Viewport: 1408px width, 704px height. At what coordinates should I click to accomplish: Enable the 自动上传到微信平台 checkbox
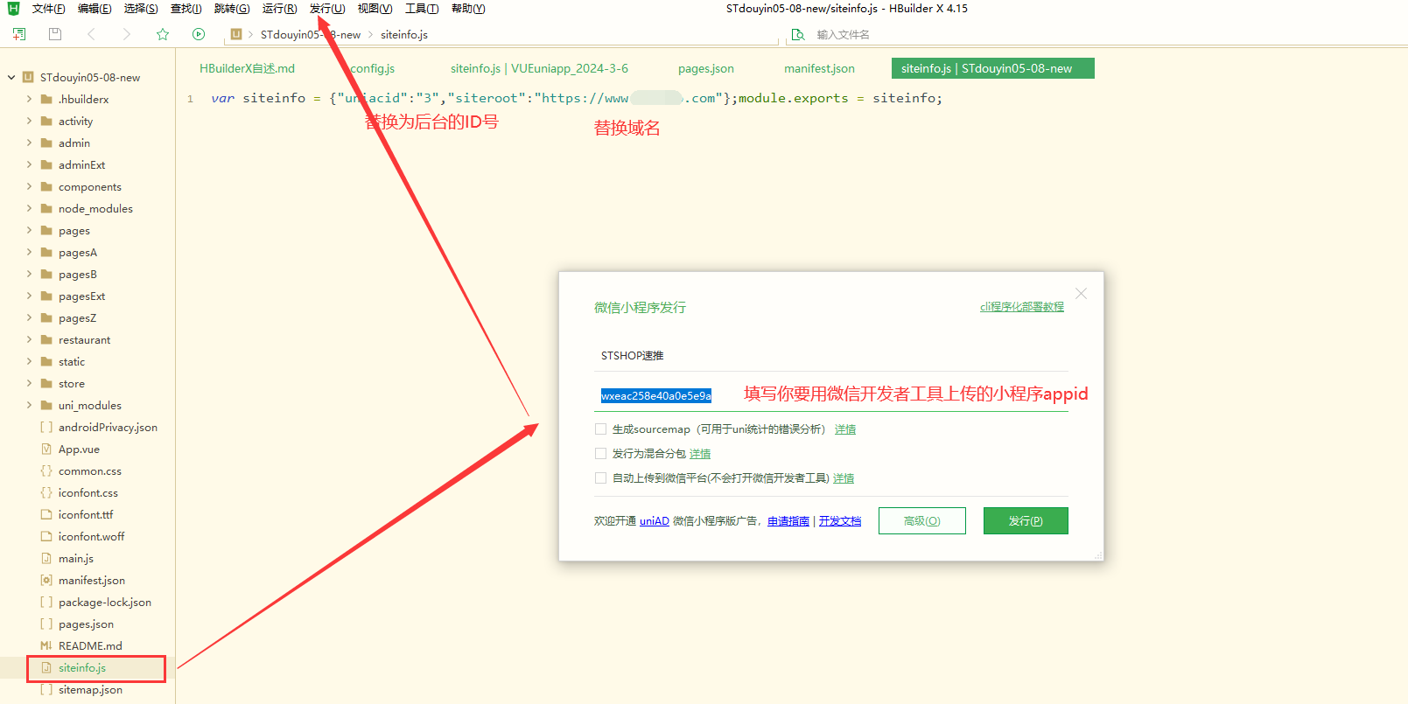point(600,477)
